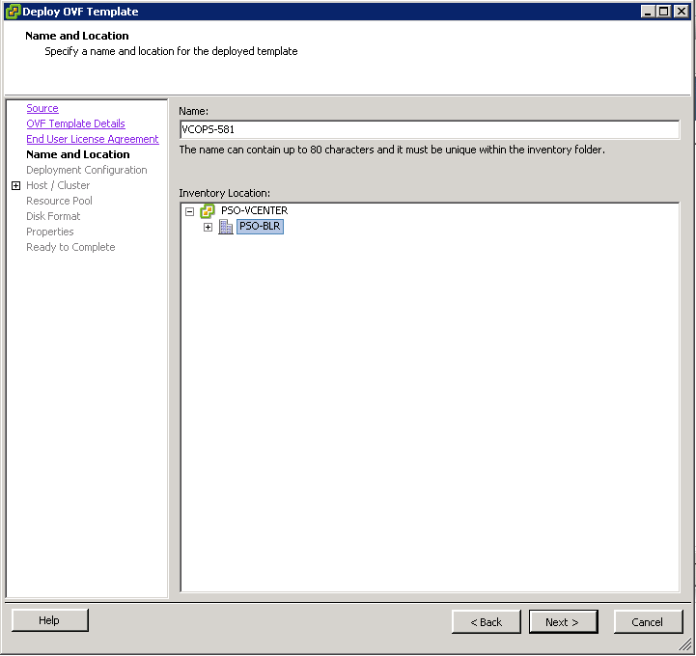Select the Name and Location step

tap(77, 154)
